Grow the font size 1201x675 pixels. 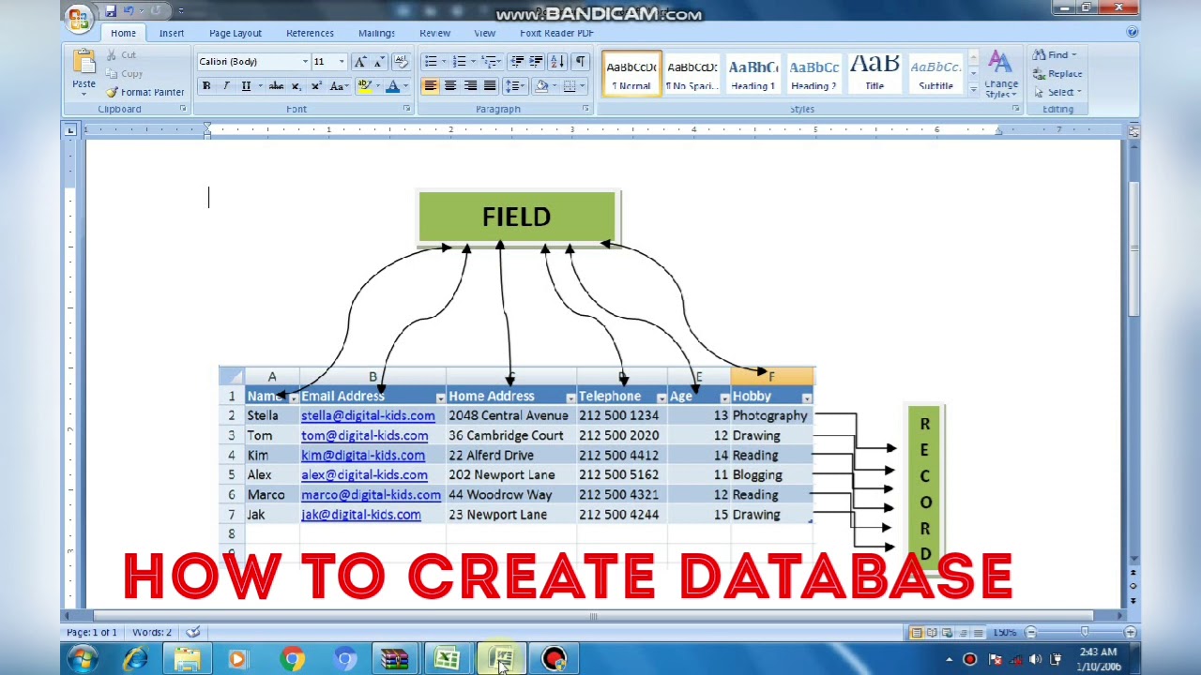point(360,62)
